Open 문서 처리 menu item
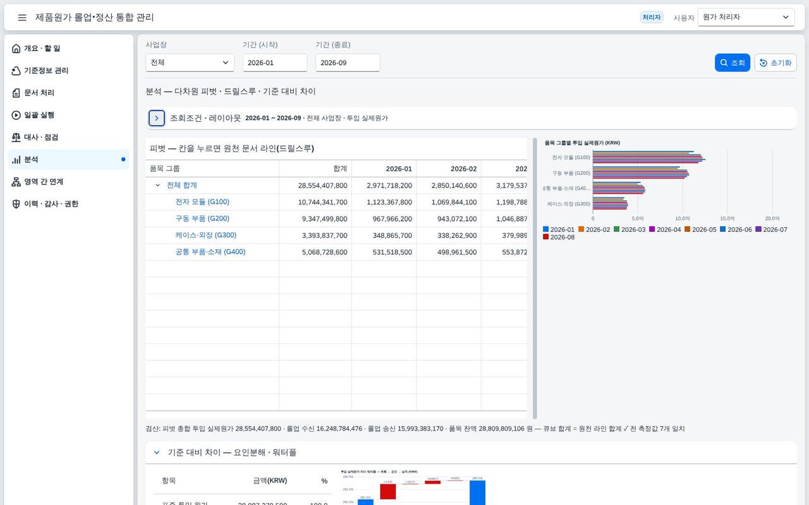Image resolution: width=809 pixels, height=505 pixels. click(69, 93)
